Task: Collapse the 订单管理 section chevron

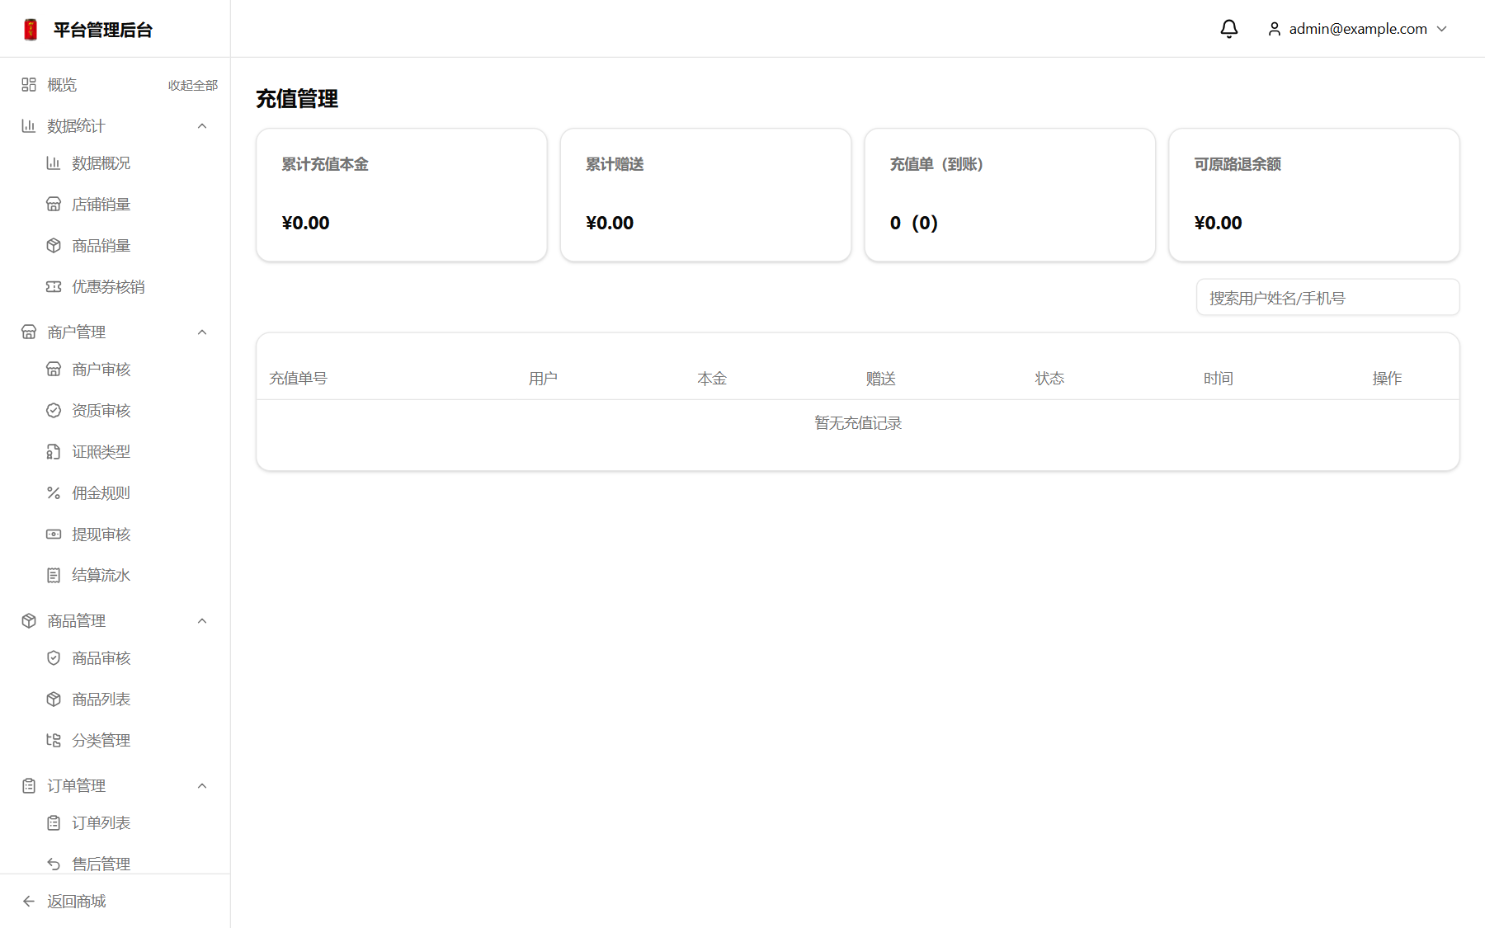Action: pyautogui.click(x=202, y=785)
